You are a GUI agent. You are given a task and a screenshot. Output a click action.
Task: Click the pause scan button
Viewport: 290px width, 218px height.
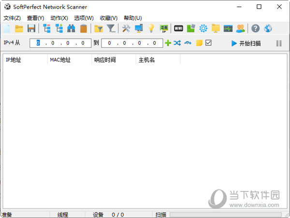[279, 44]
